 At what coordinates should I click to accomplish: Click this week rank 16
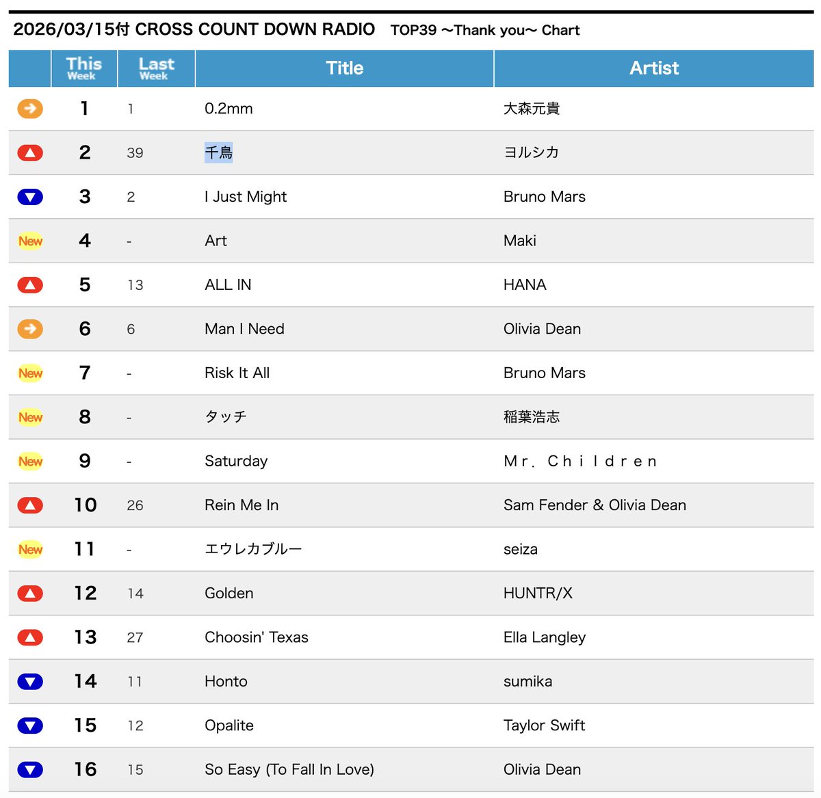86,770
